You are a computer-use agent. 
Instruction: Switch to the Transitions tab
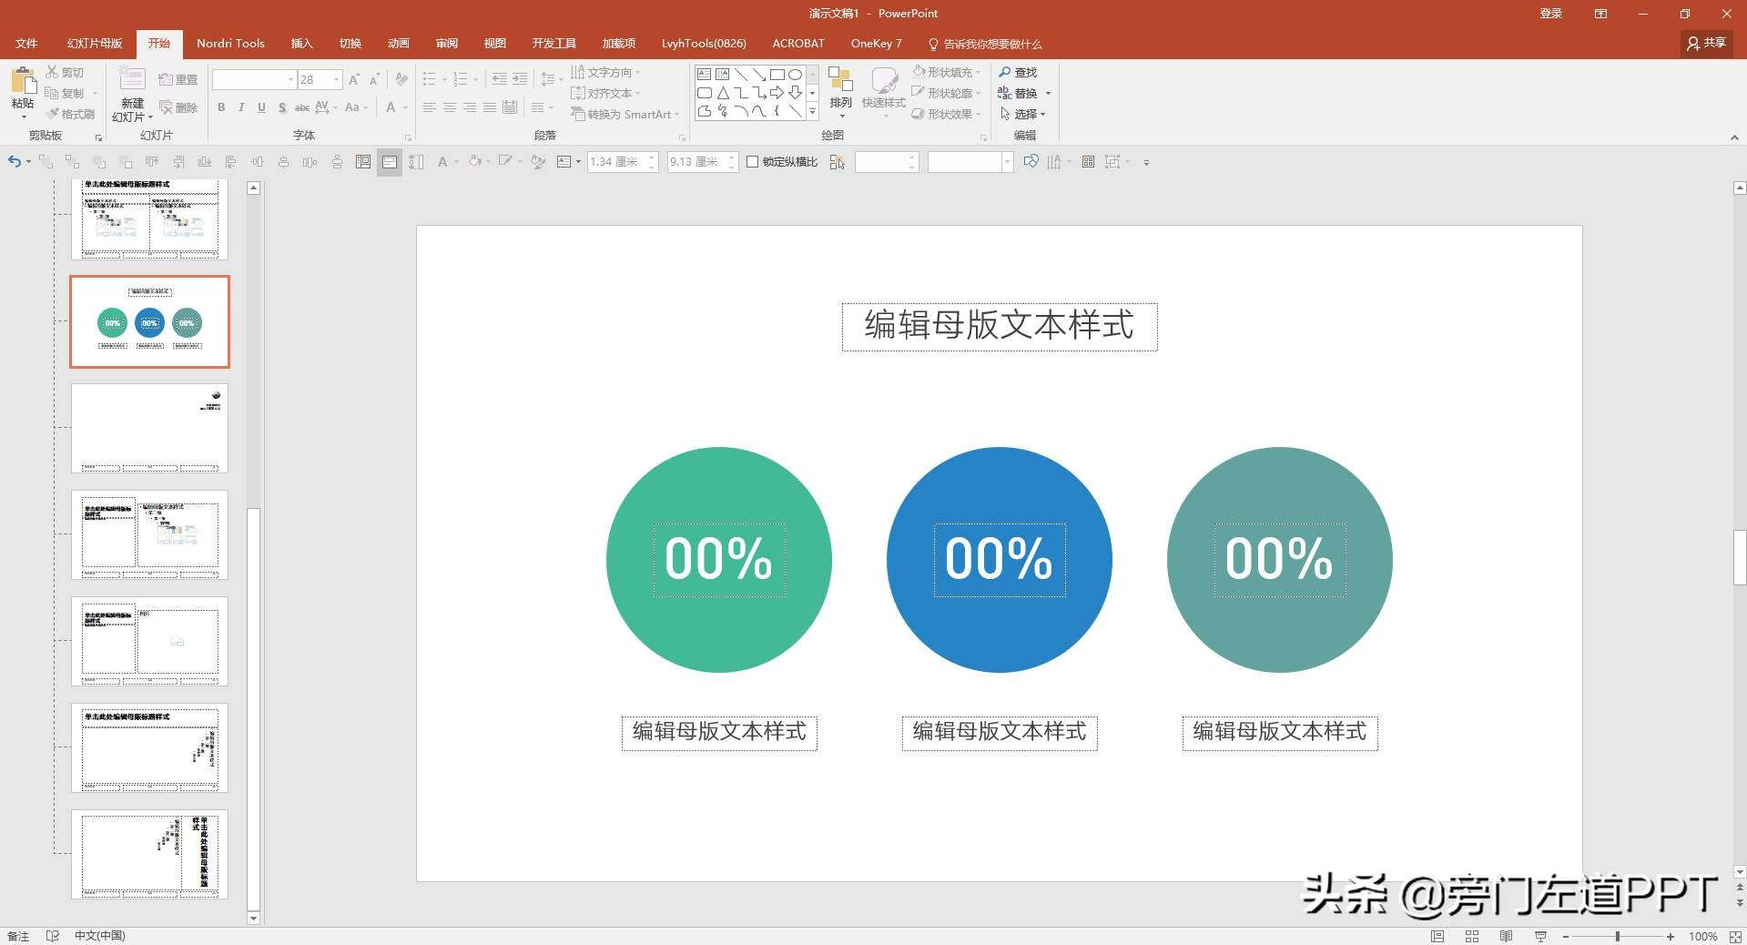350,44
